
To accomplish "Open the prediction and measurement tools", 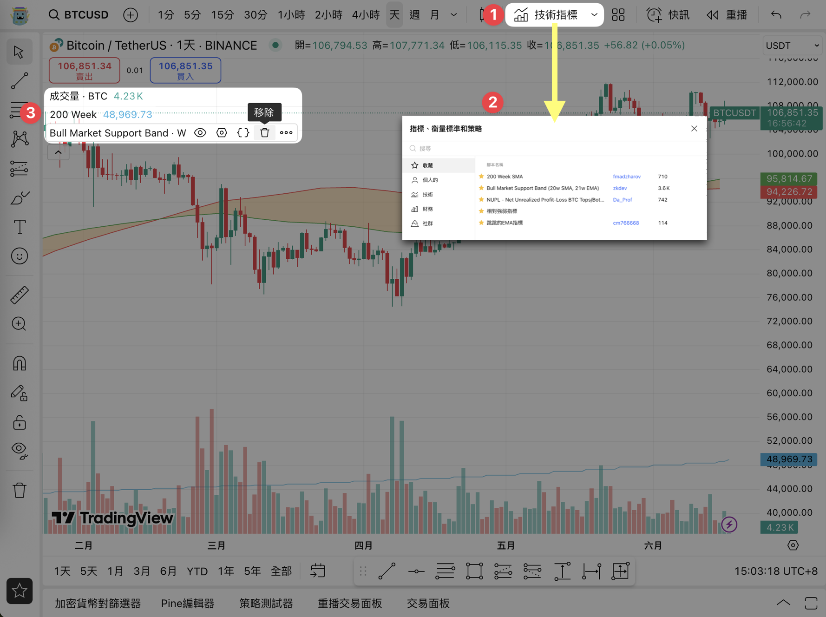I will coord(19,169).
